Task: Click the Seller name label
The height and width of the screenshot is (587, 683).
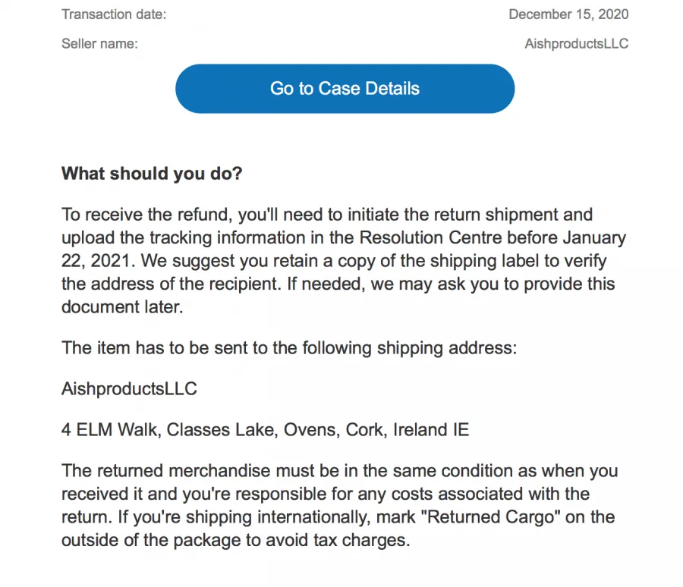Action: point(99,43)
